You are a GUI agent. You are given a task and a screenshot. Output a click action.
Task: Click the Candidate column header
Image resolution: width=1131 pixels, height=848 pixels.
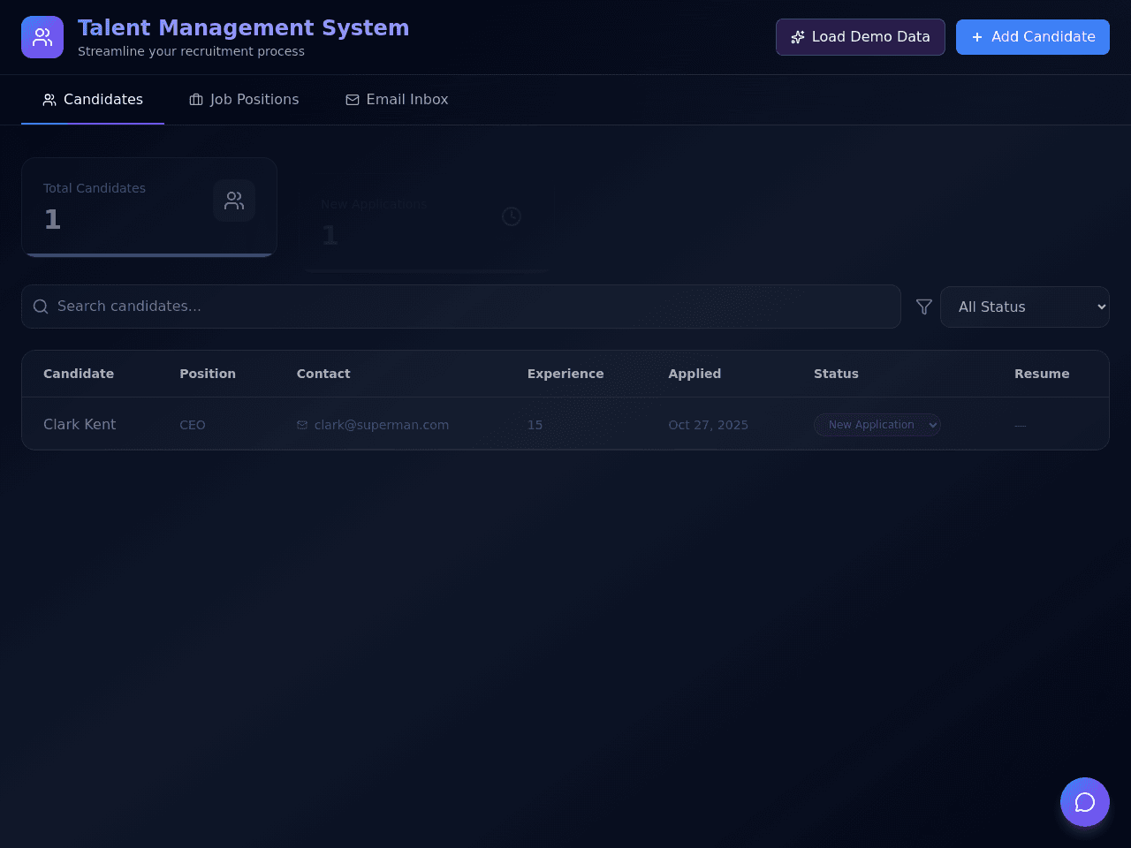[x=79, y=374]
